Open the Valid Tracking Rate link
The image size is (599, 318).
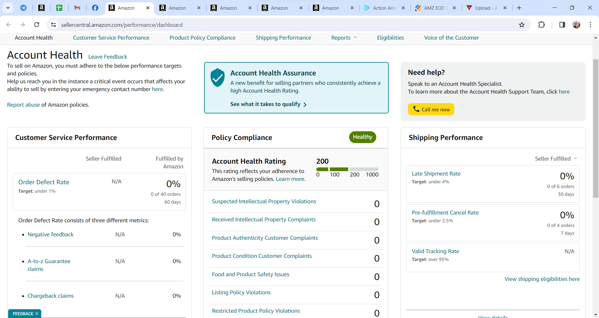(x=436, y=251)
